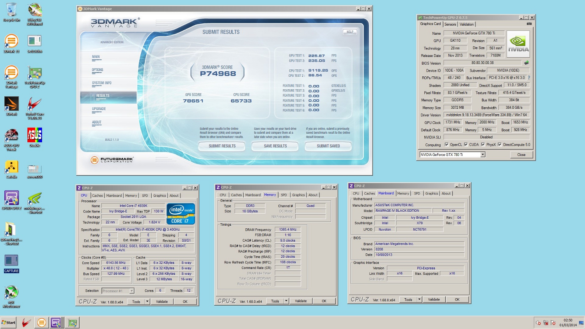Screen dimensions: 585x329
Task: Click the HELP button in 3DMark Vantage
Action: pos(350,32)
